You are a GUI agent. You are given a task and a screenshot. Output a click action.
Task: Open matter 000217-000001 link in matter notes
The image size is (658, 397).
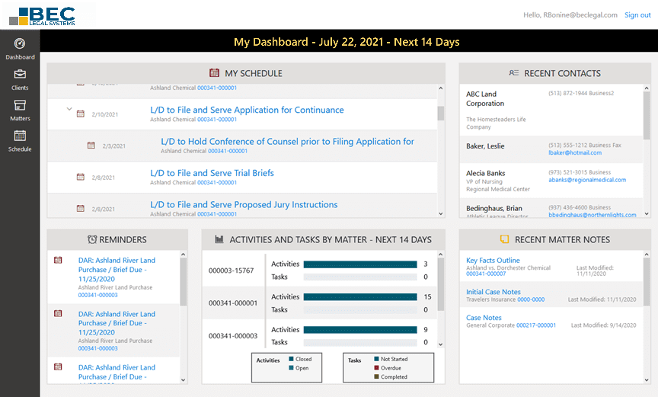536,325
